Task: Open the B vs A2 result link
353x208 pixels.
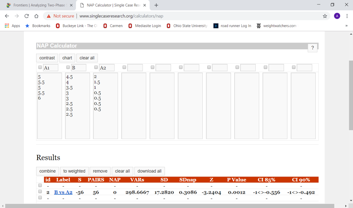Action: (x=63, y=192)
